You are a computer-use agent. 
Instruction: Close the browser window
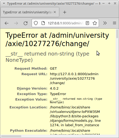(115, 3)
